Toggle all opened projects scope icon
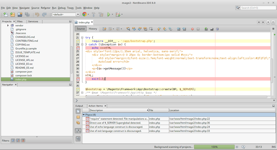 78,123
